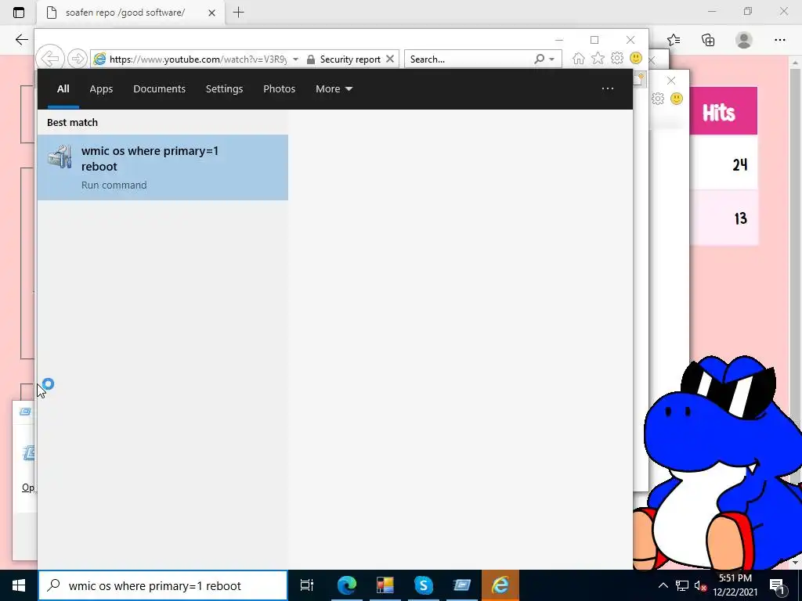Click the Best match heading
802x601 pixels.
(x=72, y=122)
